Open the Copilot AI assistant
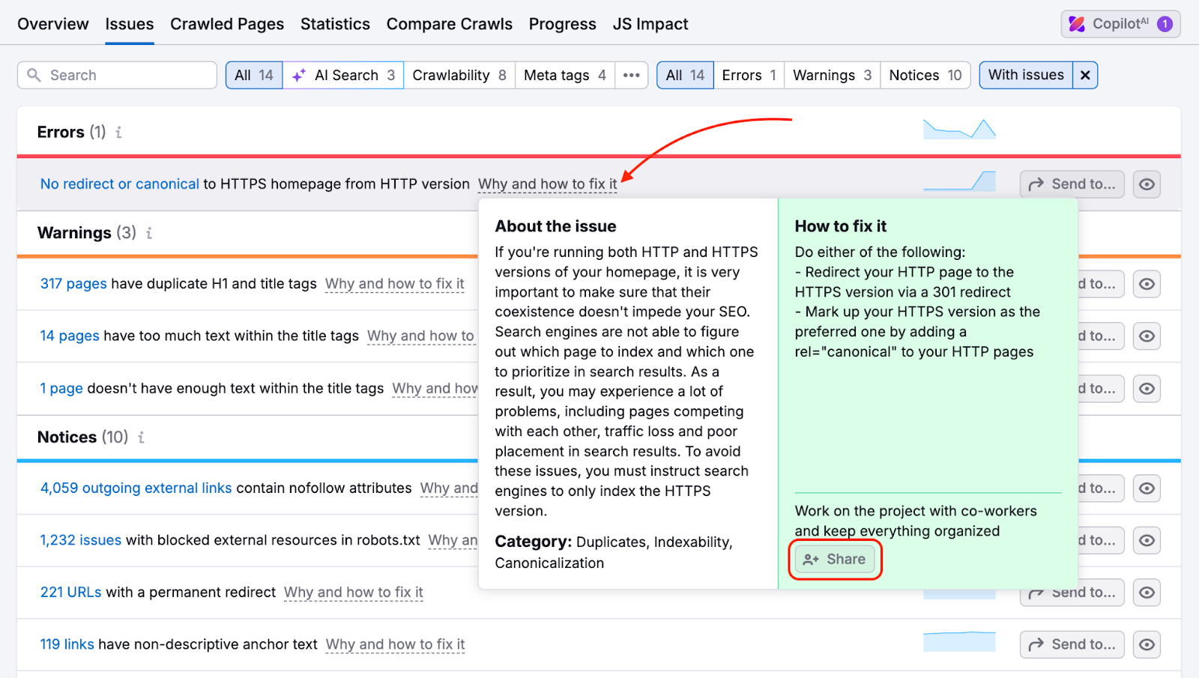1199x678 pixels. pos(1120,23)
